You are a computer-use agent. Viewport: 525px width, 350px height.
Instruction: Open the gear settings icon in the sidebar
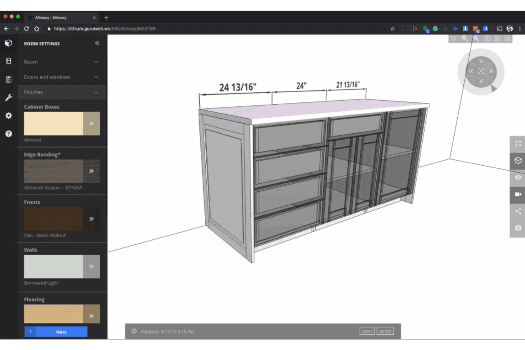[x=9, y=116]
